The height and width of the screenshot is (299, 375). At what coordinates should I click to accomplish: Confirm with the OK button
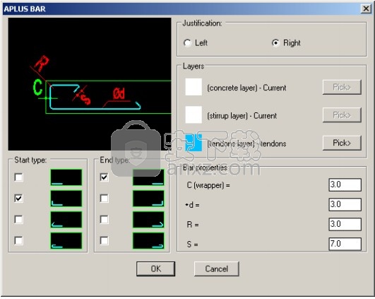point(155,269)
